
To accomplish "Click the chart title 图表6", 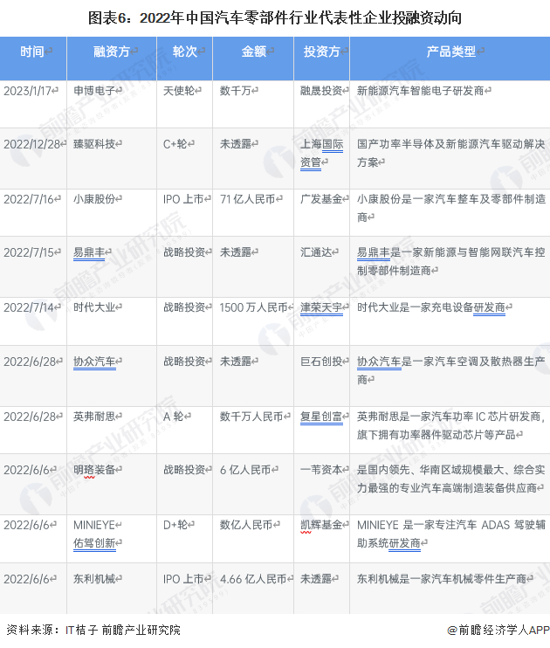I will (x=275, y=17).
